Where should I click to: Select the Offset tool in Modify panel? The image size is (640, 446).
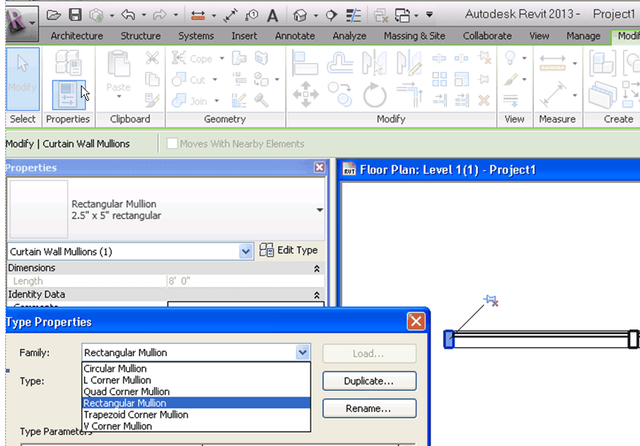click(x=340, y=63)
